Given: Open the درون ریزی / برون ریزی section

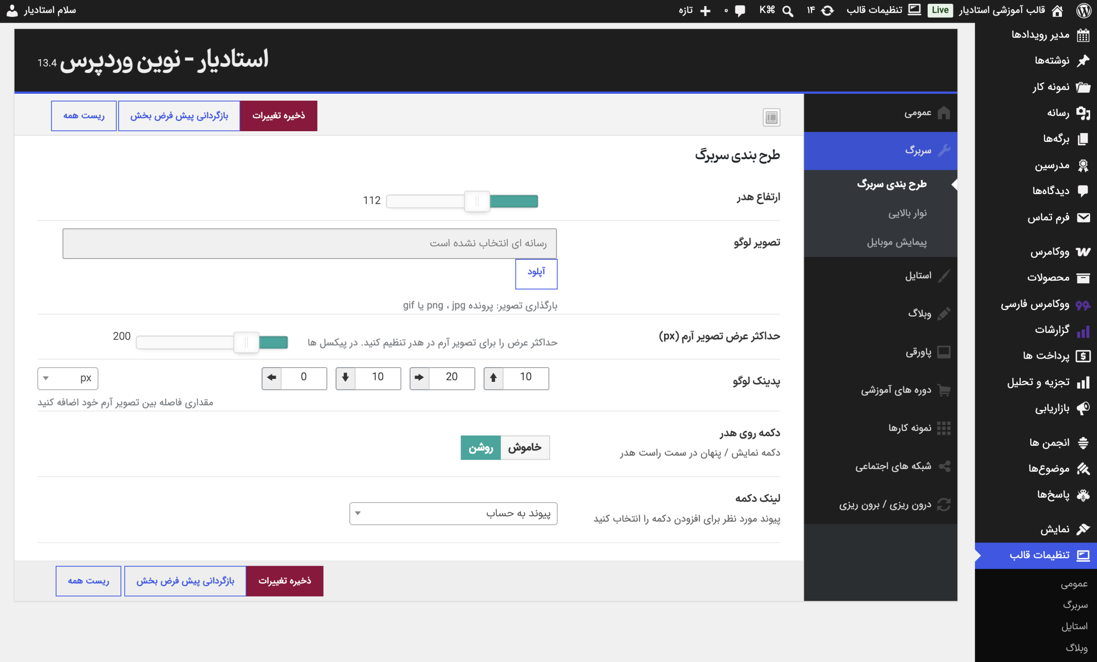Looking at the screenshot, I should (x=880, y=505).
